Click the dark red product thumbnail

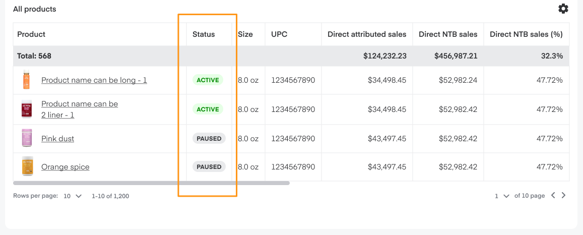pos(26,109)
